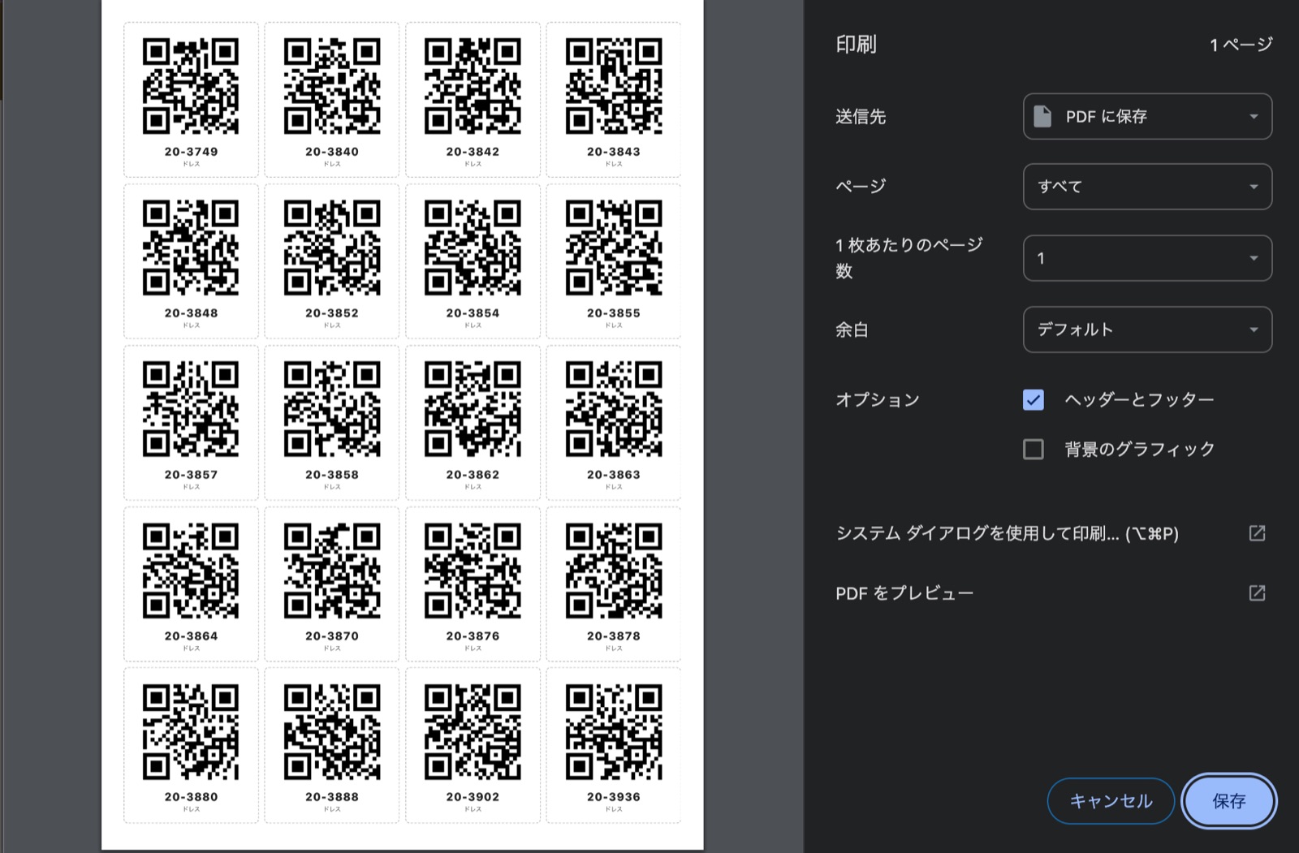
Task: Open the 送信先 destination dropdown
Action: pos(1147,117)
